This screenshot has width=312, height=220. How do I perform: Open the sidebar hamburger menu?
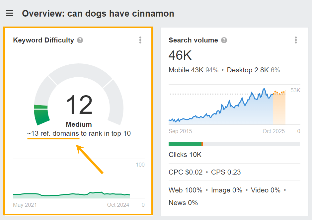pos(9,13)
